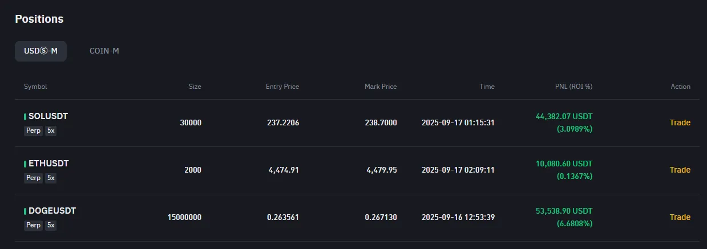Switch to the USDⓈ-M tab

click(x=41, y=51)
